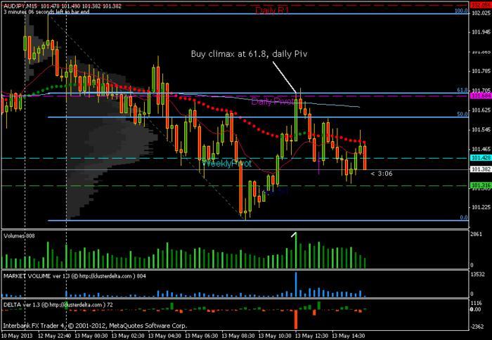
Task: Select the WeeklyPivot label
Action: [x=227, y=164]
